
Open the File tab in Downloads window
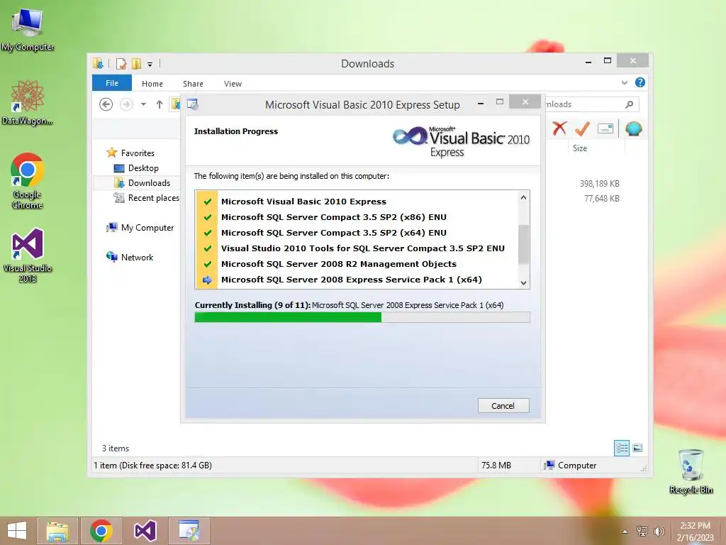(111, 83)
